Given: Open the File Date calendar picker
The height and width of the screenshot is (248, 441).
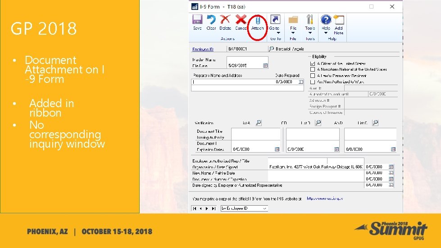Looking at the screenshot, I should [265, 65].
